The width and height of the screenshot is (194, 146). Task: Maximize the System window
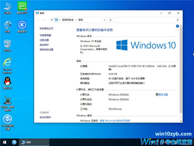coord(170,13)
